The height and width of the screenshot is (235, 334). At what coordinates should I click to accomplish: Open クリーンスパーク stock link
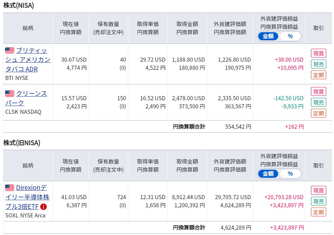26,98
